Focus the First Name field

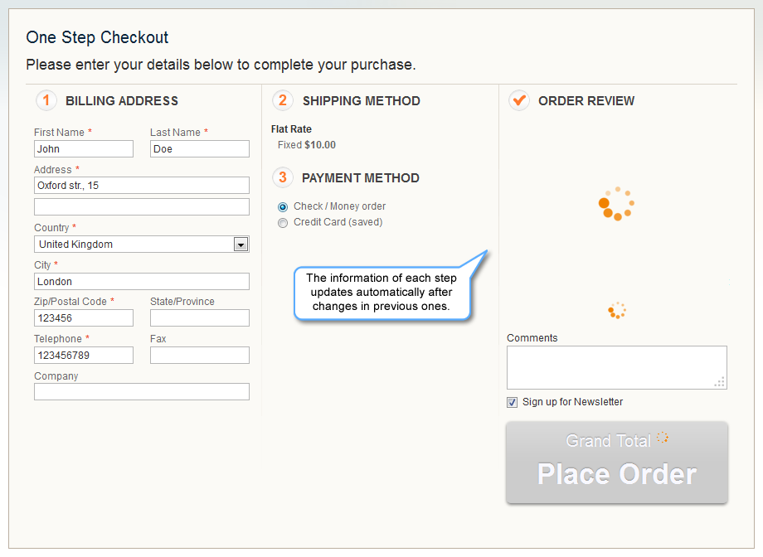coord(84,149)
